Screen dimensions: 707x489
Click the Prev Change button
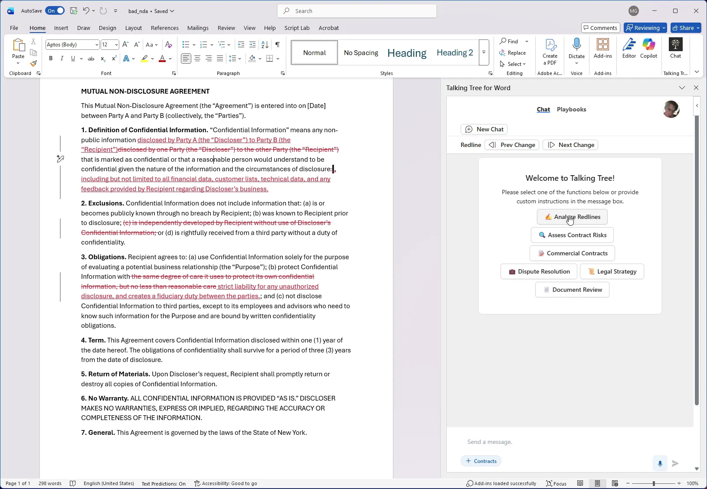[512, 145]
